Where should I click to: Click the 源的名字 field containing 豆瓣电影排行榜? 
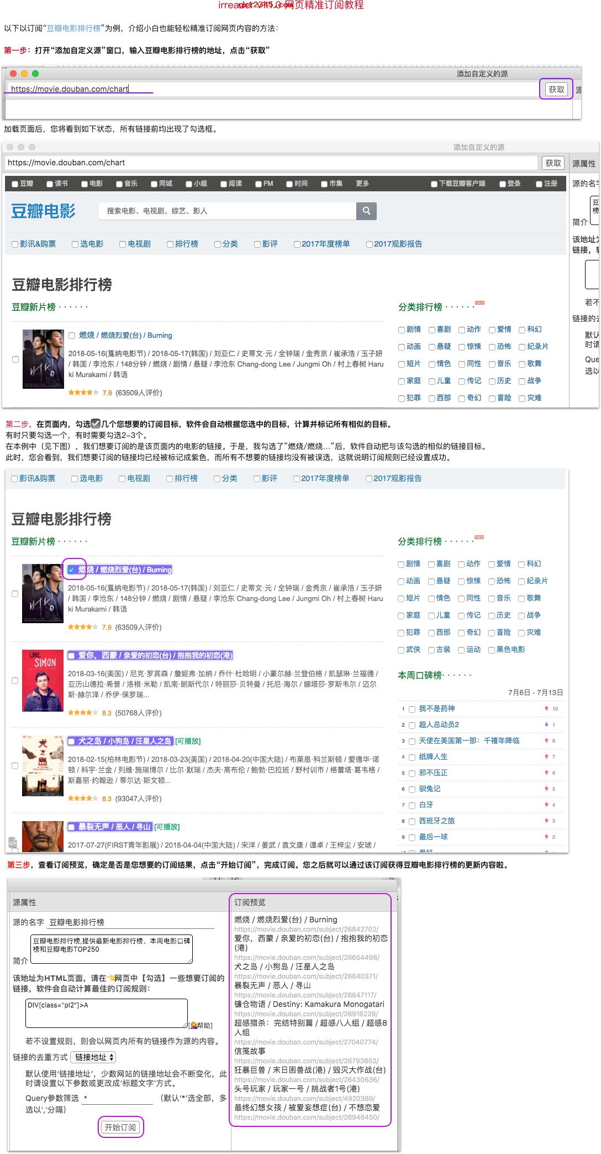131,922
